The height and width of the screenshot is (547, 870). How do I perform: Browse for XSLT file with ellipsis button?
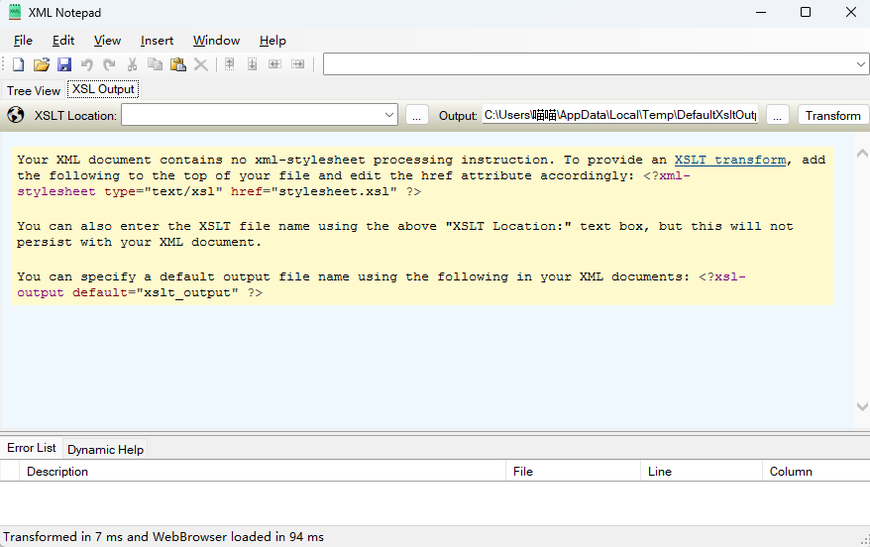pos(417,115)
